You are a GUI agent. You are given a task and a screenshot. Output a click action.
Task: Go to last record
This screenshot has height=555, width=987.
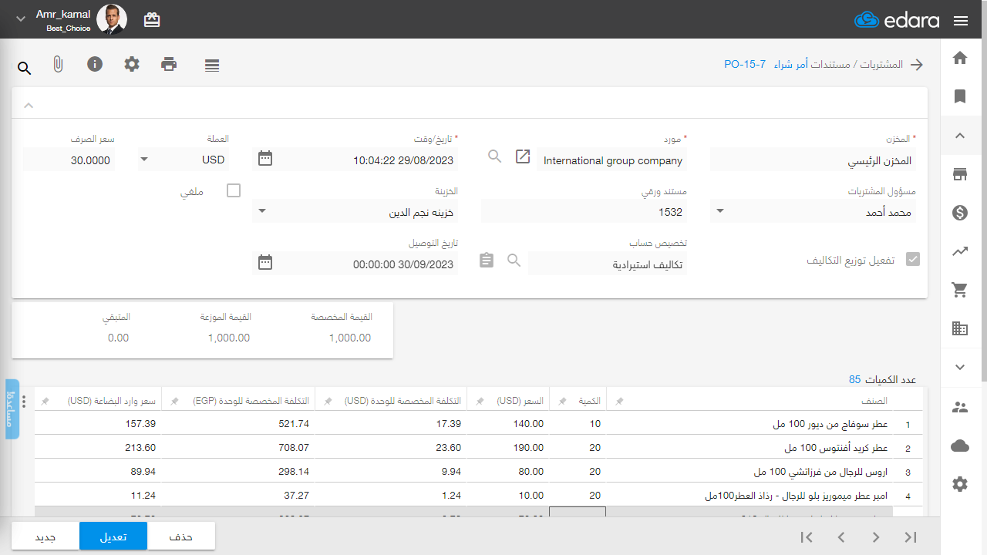point(911,537)
